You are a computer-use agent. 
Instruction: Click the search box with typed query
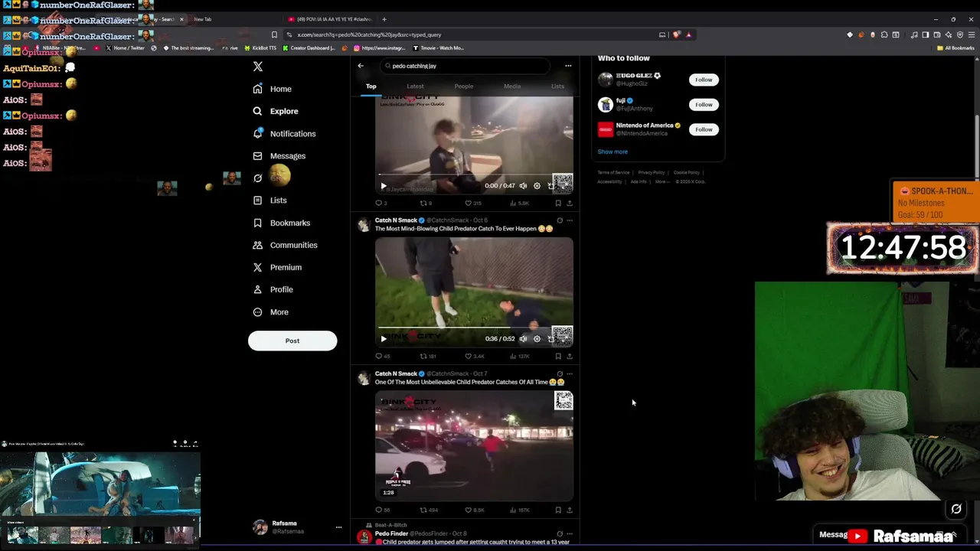click(x=465, y=66)
